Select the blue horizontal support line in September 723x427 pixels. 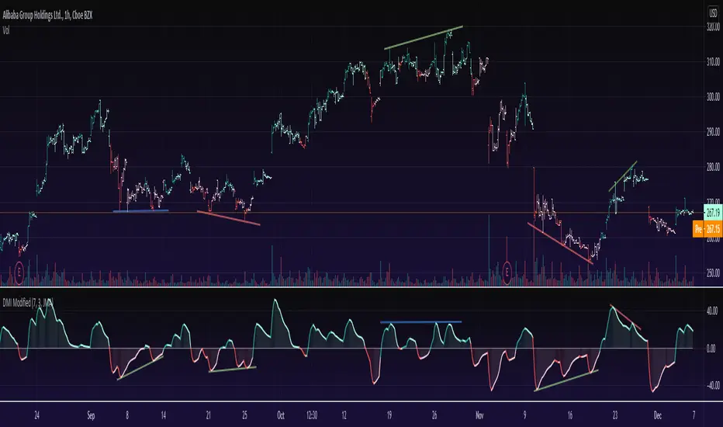coord(140,211)
